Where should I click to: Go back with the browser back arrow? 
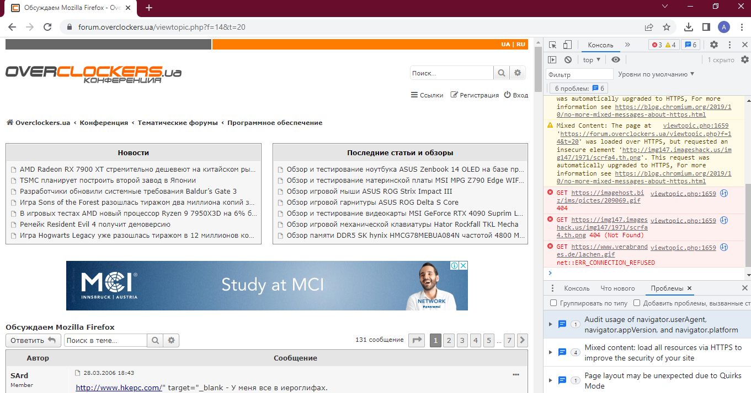click(12, 27)
